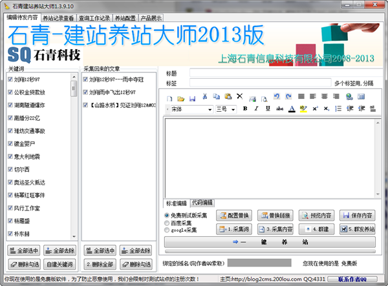Select the 百度采集 radio option
Image resolution: width=388 pixels, height=286 pixels.
coord(167,223)
